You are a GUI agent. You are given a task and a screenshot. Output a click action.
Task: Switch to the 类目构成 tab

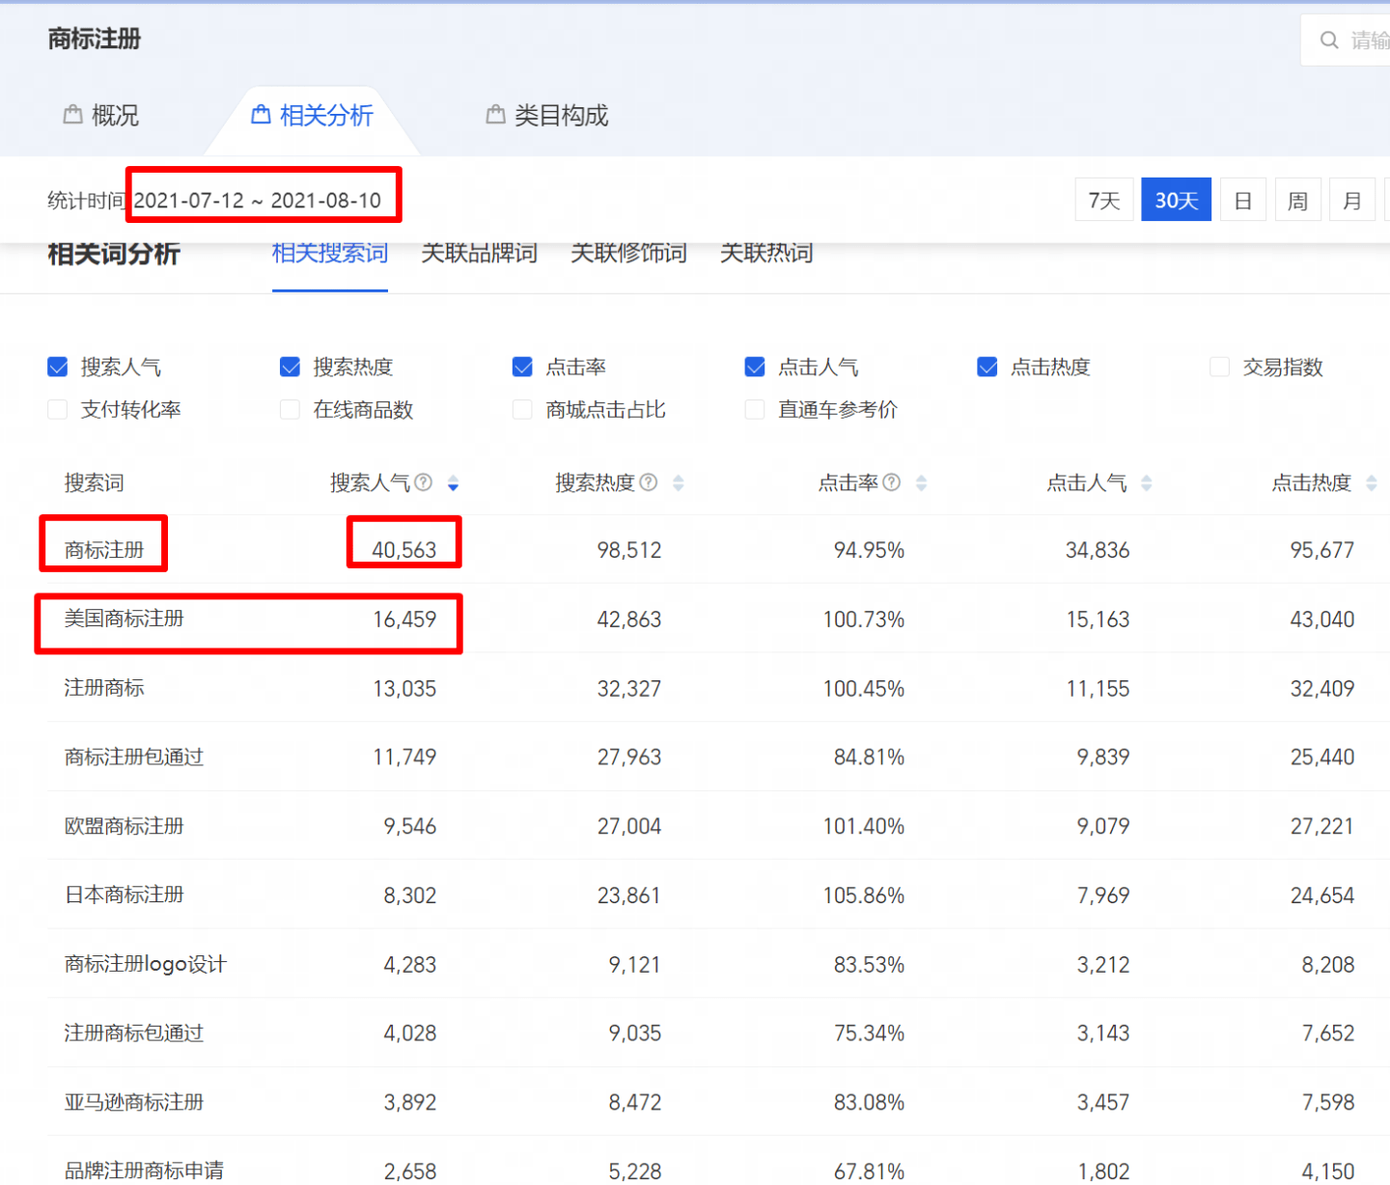pyautogui.click(x=547, y=116)
